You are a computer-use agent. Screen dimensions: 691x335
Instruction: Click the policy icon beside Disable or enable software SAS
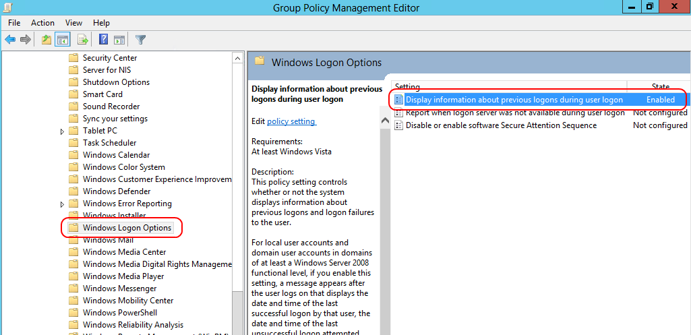[x=399, y=125]
